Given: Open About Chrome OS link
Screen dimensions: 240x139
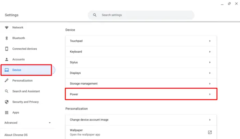Looking at the screenshot, I should click(16, 135).
